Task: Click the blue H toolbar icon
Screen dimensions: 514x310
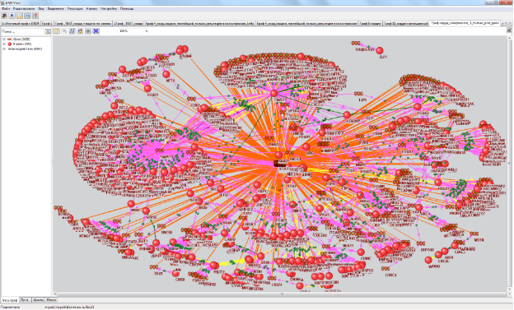Action: click(x=72, y=31)
